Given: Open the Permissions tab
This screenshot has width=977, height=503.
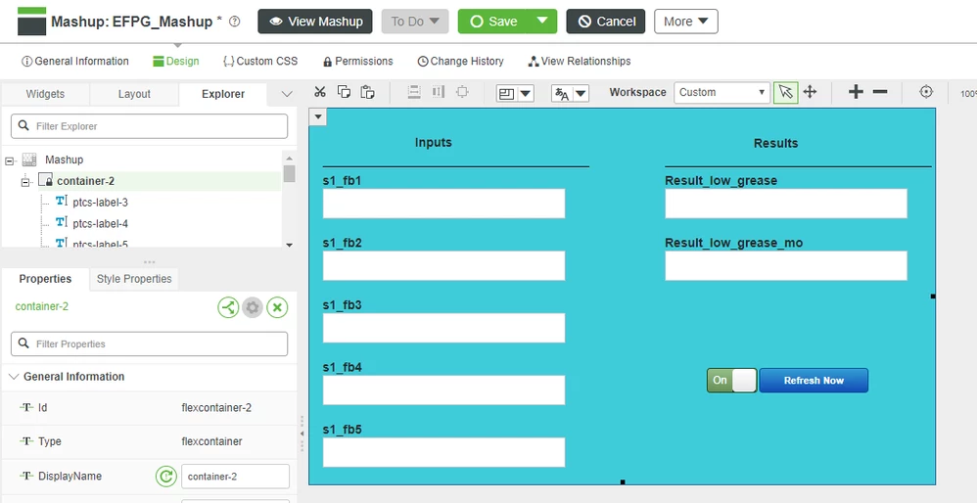Looking at the screenshot, I should point(358,61).
